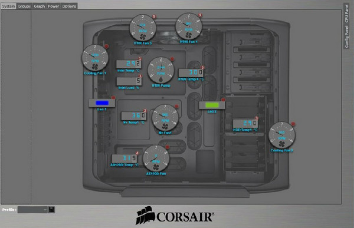The height and width of the screenshot is (228, 354).
Task: Select the Intel Load percentage readout
Action: (129, 81)
